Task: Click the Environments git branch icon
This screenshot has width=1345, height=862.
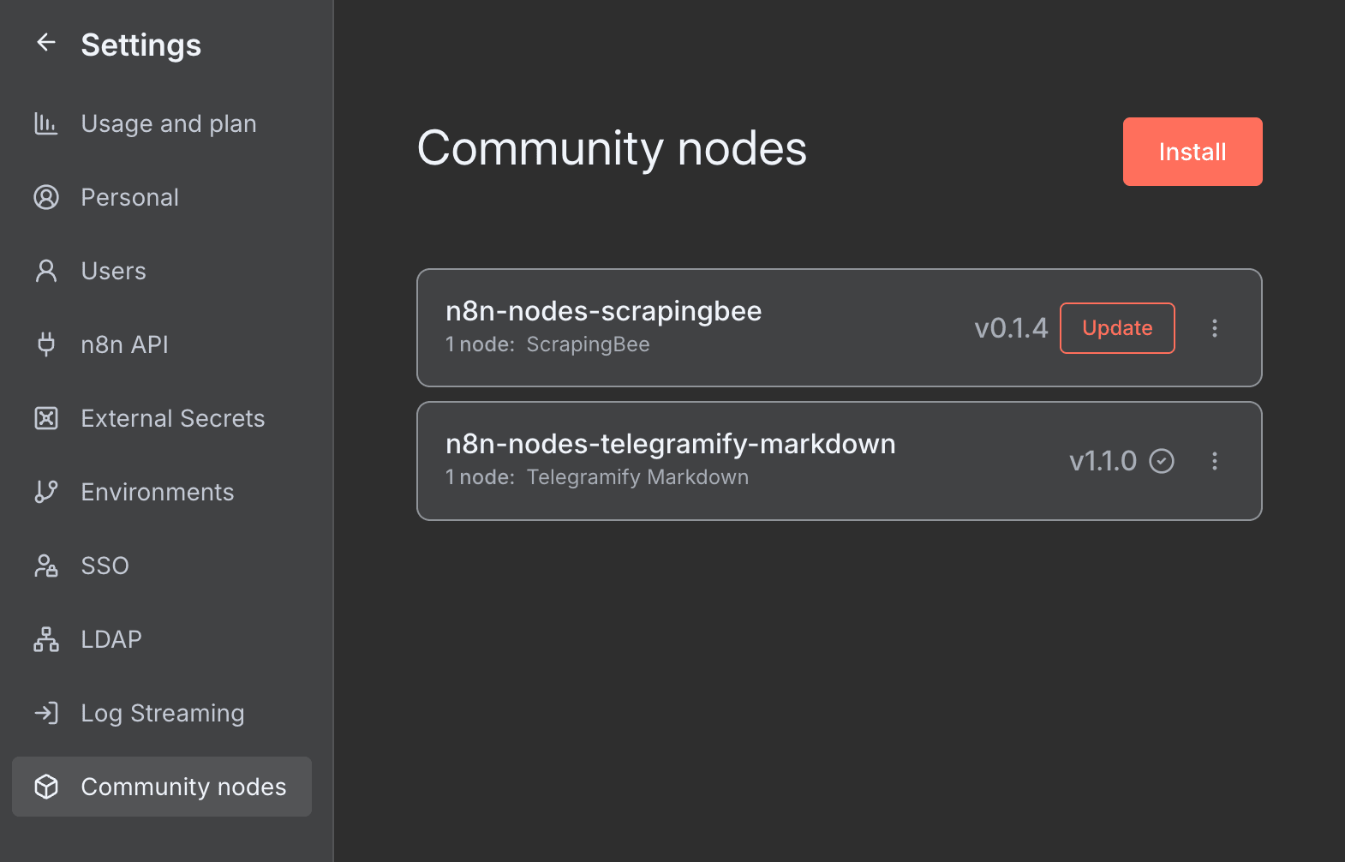Action: pyautogui.click(x=46, y=492)
